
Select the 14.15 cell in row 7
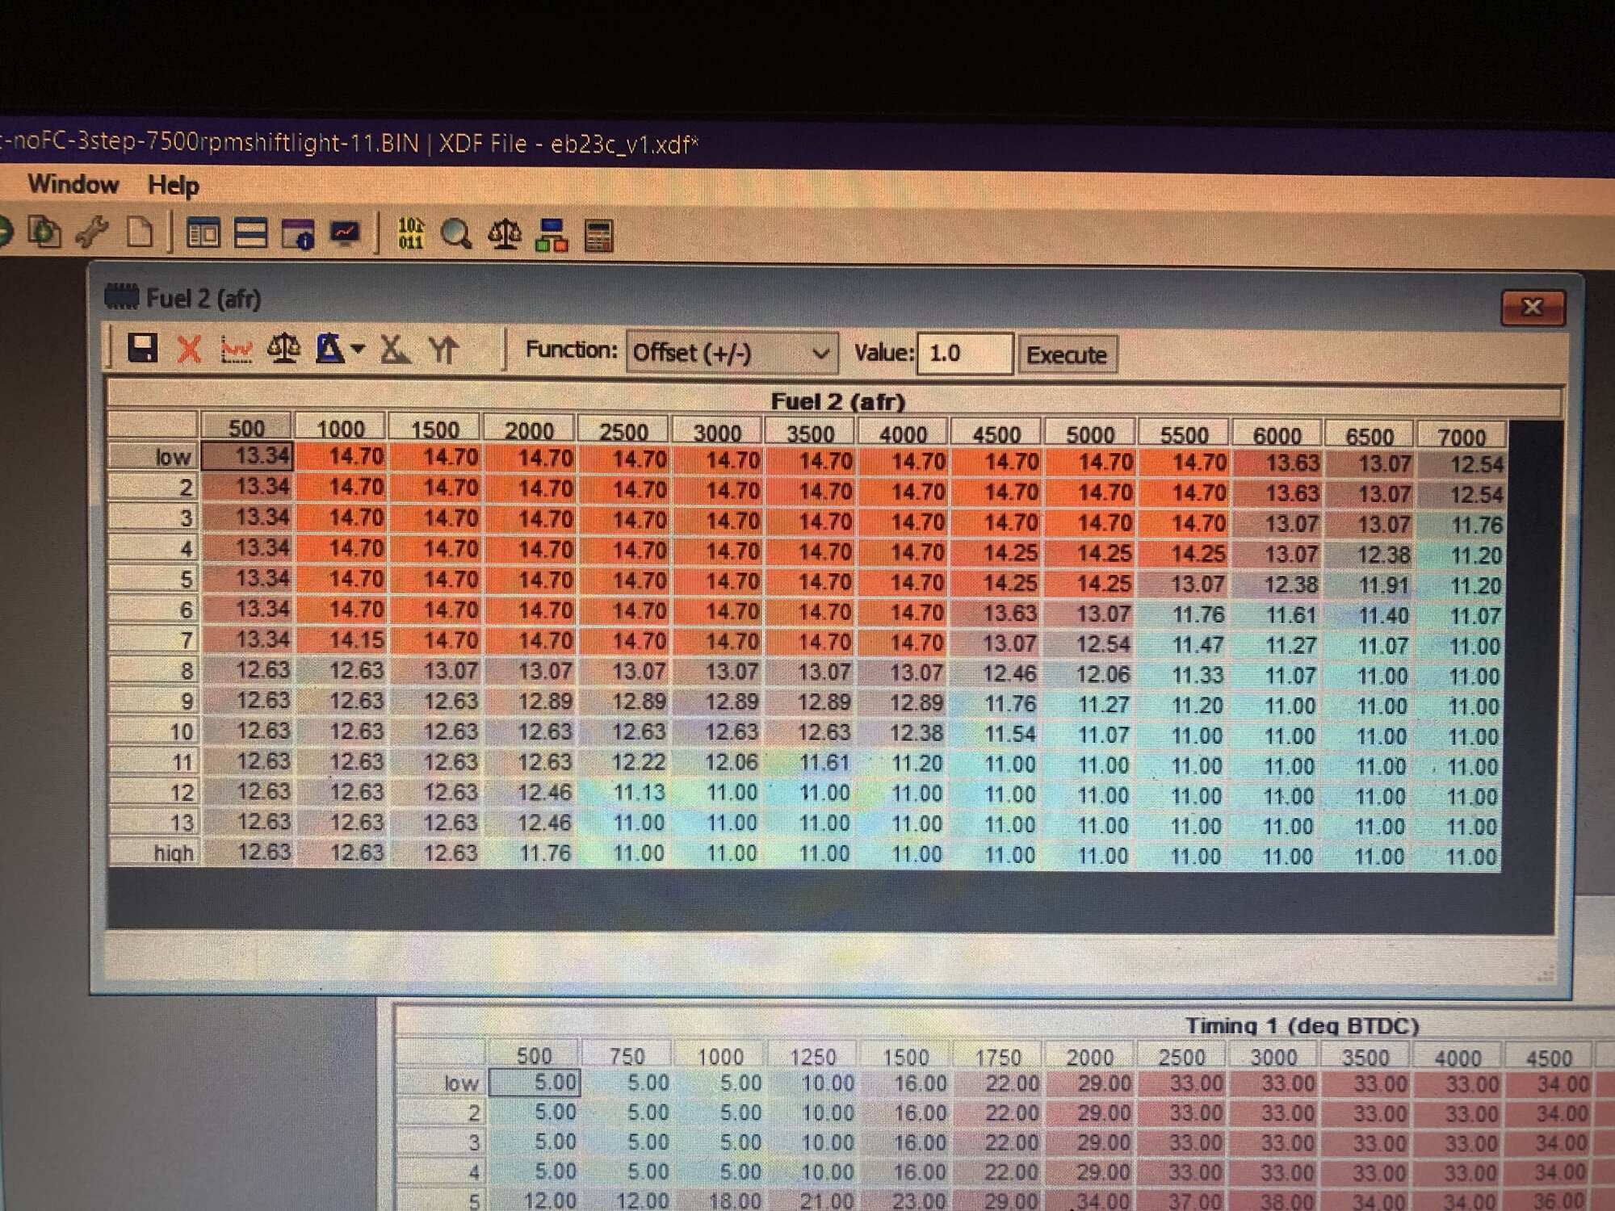(x=342, y=639)
